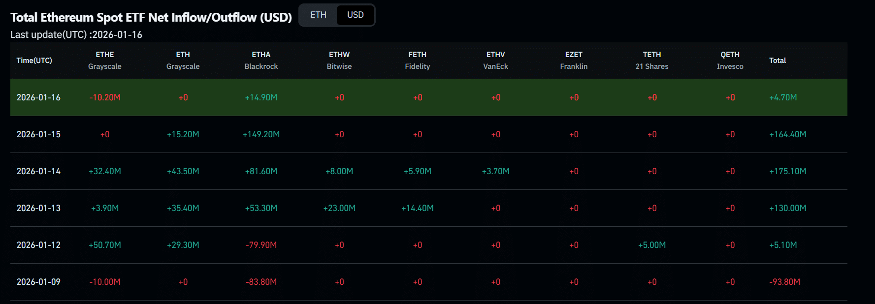Click the Time(UTC) column header
This screenshot has height=304, width=875.
(34, 61)
